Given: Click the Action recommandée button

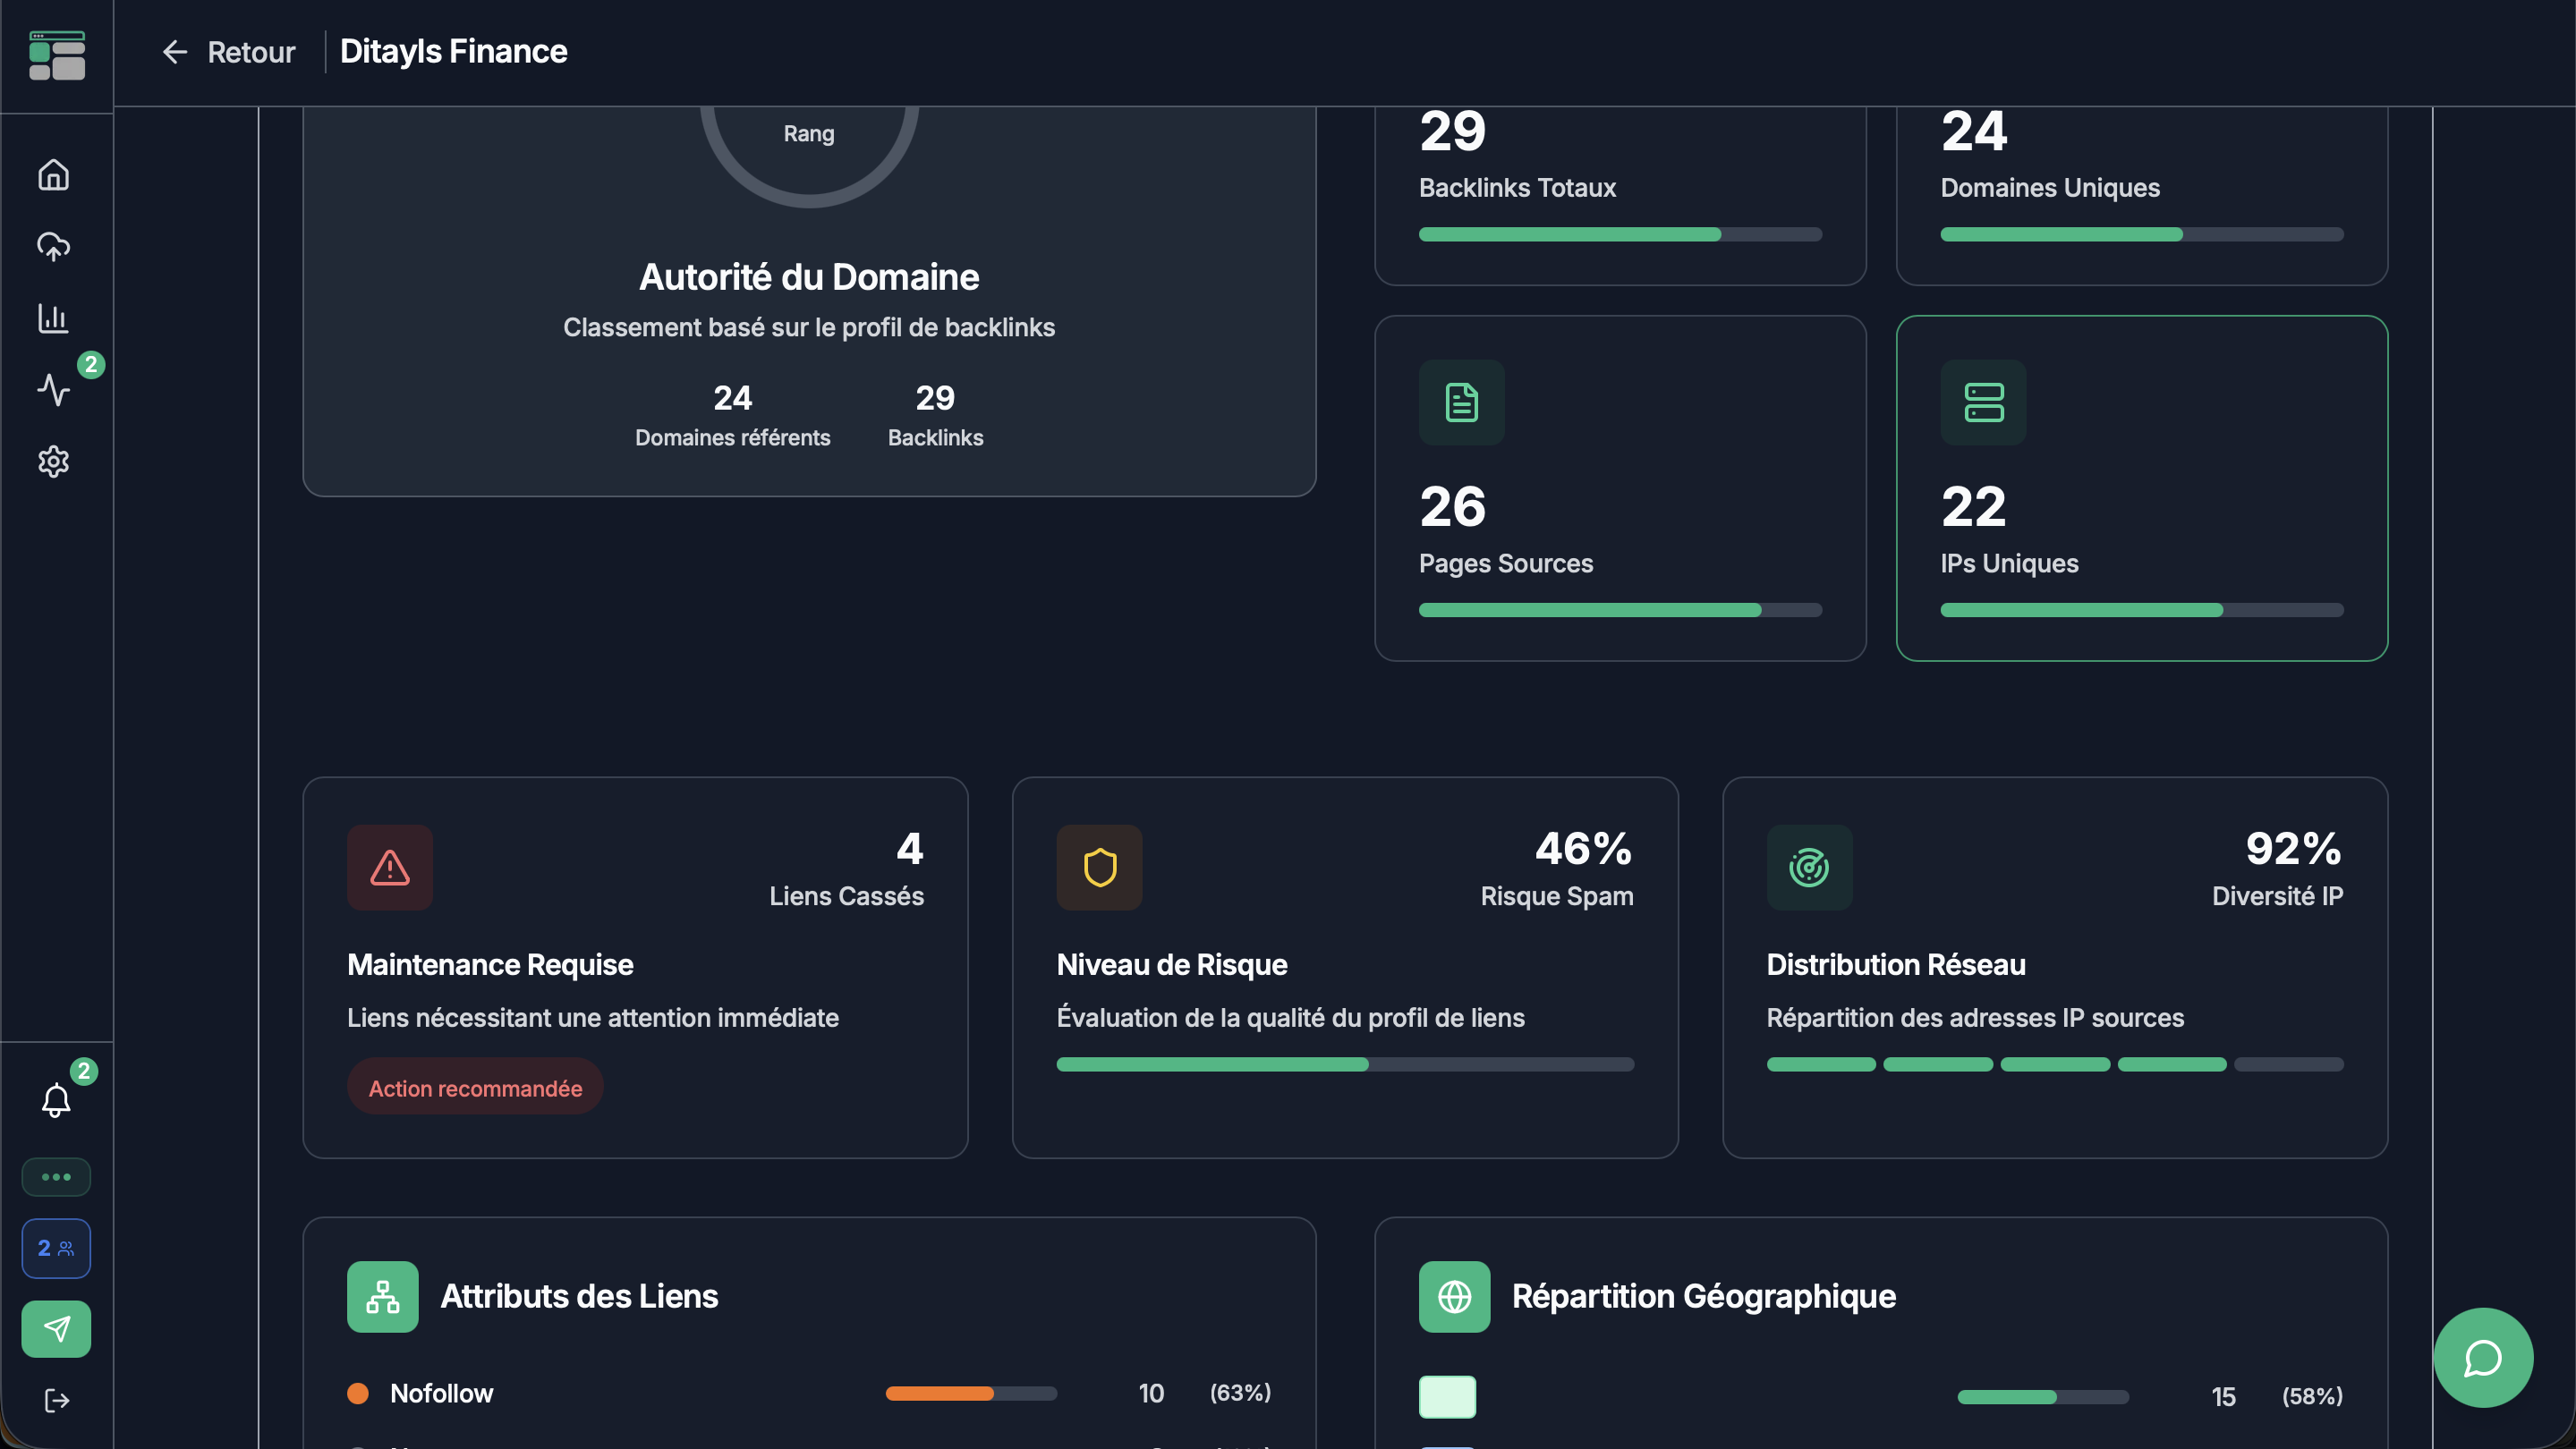Looking at the screenshot, I should click(475, 1088).
